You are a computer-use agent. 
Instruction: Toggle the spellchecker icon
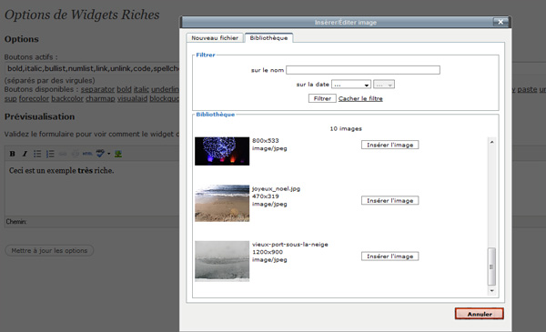pyautogui.click(x=100, y=154)
